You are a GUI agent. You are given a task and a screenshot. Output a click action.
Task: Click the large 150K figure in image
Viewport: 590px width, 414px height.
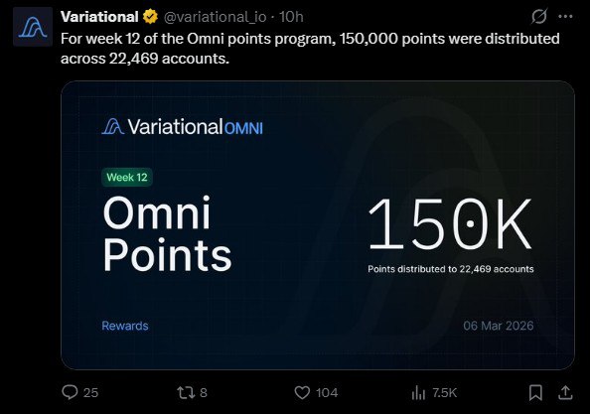[450, 224]
